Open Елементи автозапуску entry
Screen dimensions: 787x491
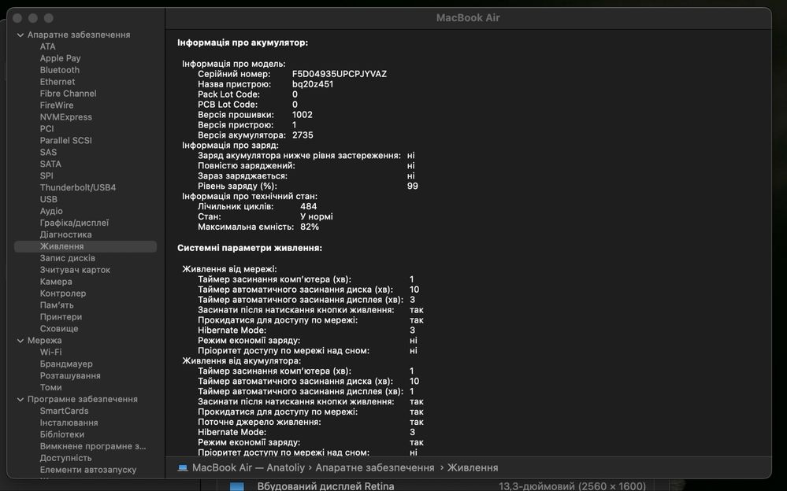tap(87, 470)
